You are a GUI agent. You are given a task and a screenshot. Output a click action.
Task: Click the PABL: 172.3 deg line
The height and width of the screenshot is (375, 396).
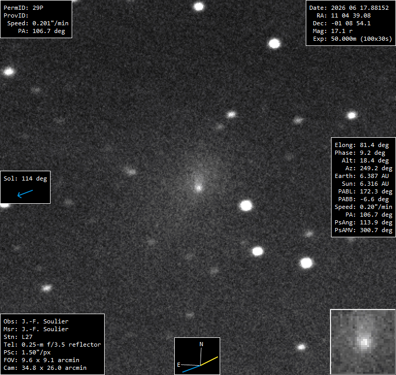tap(365, 191)
